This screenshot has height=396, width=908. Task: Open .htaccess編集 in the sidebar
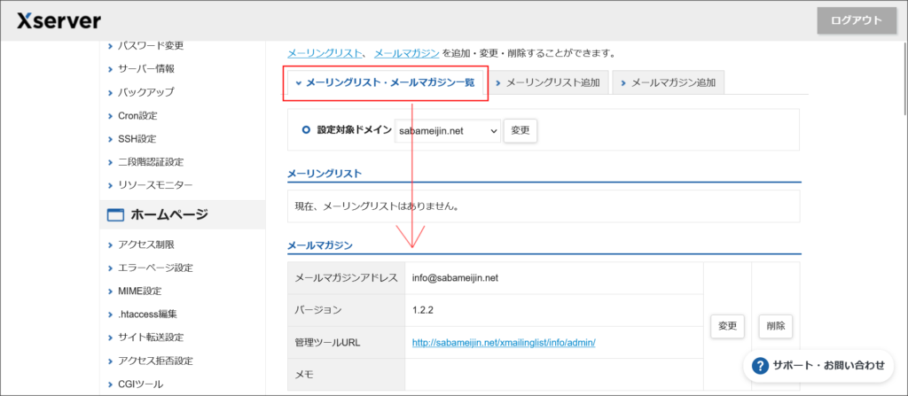(x=147, y=314)
